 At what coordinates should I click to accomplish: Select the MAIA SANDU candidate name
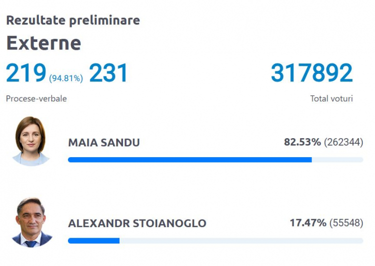click(104, 143)
